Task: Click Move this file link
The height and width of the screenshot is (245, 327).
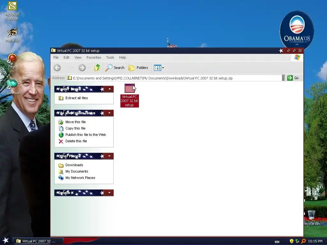Action: point(75,122)
